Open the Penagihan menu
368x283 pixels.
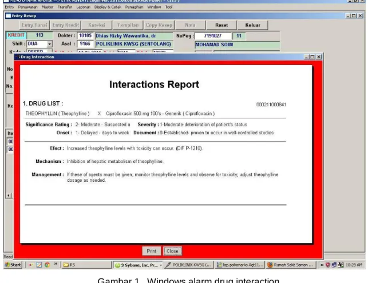pyautogui.click(x=134, y=7)
